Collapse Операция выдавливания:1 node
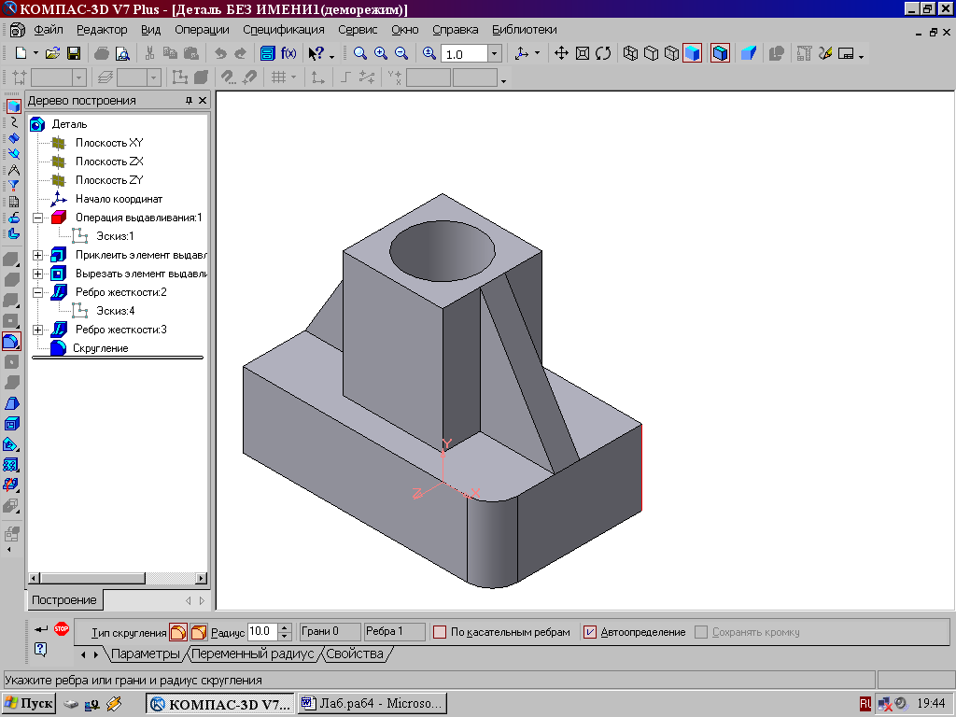The image size is (956, 717). click(37, 218)
